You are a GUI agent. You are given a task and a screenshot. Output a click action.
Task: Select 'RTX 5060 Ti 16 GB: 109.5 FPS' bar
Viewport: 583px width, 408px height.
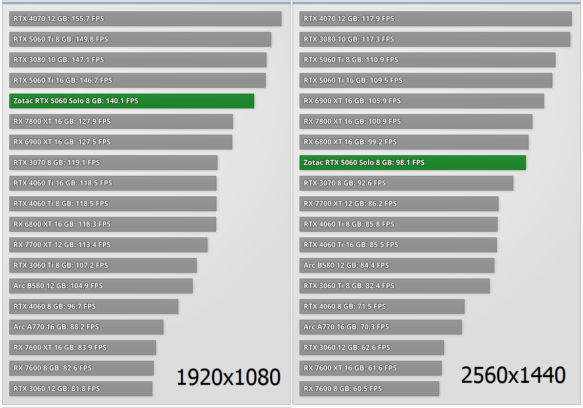coord(426,80)
